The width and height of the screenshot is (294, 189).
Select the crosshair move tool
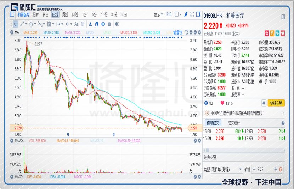tap(16, 24)
